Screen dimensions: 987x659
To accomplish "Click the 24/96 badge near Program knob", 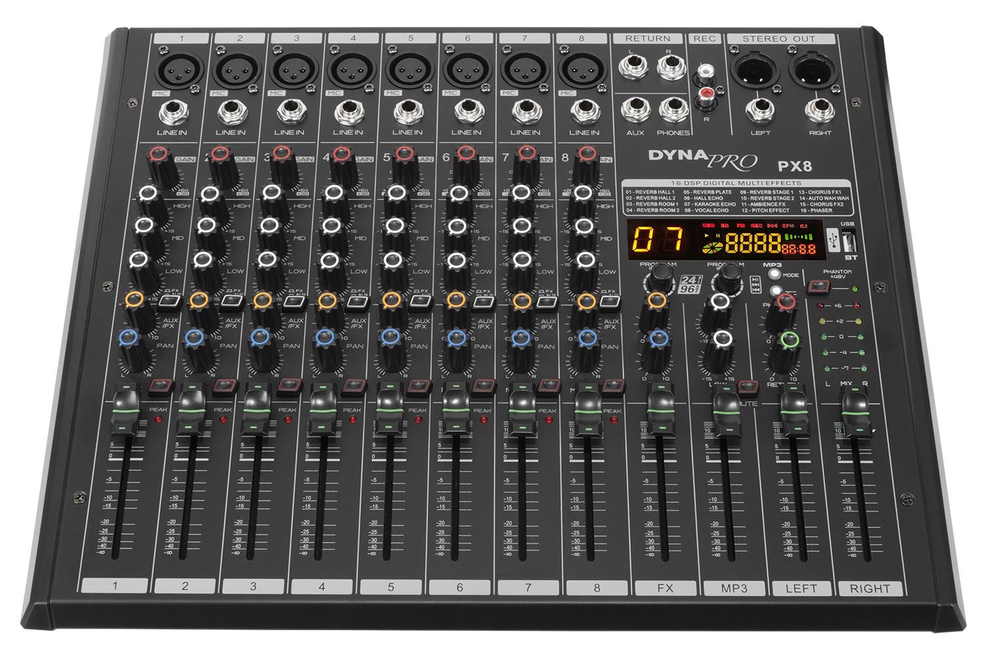I will pos(689,284).
